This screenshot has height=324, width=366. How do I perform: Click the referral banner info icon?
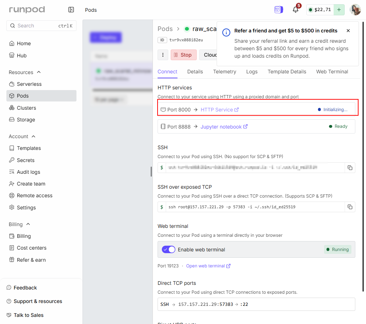(x=226, y=32)
